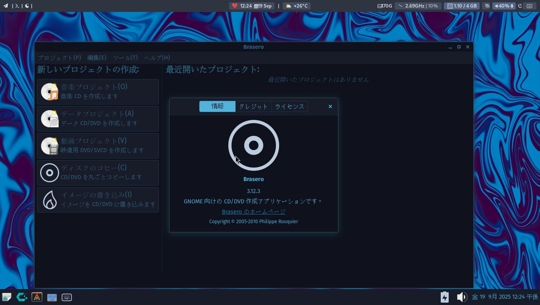Select the ライセンス tab in the about dialog

(x=290, y=106)
